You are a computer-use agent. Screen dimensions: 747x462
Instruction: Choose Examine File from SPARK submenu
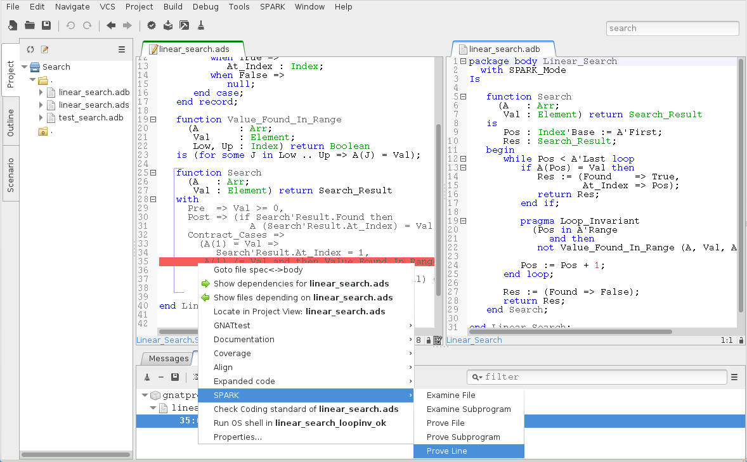click(x=469, y=395)
